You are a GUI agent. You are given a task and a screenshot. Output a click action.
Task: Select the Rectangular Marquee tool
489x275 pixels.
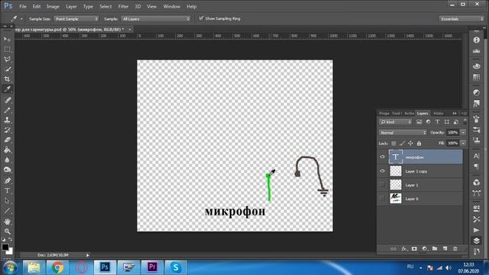point(7,50)
